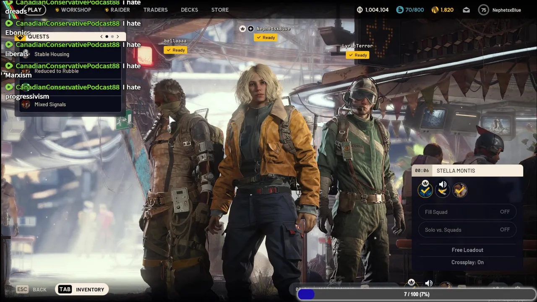Click the STELLA MONTIS map title
Viewport: 537px width, 302px height.
pyautogui.click(x=456, y=171)
